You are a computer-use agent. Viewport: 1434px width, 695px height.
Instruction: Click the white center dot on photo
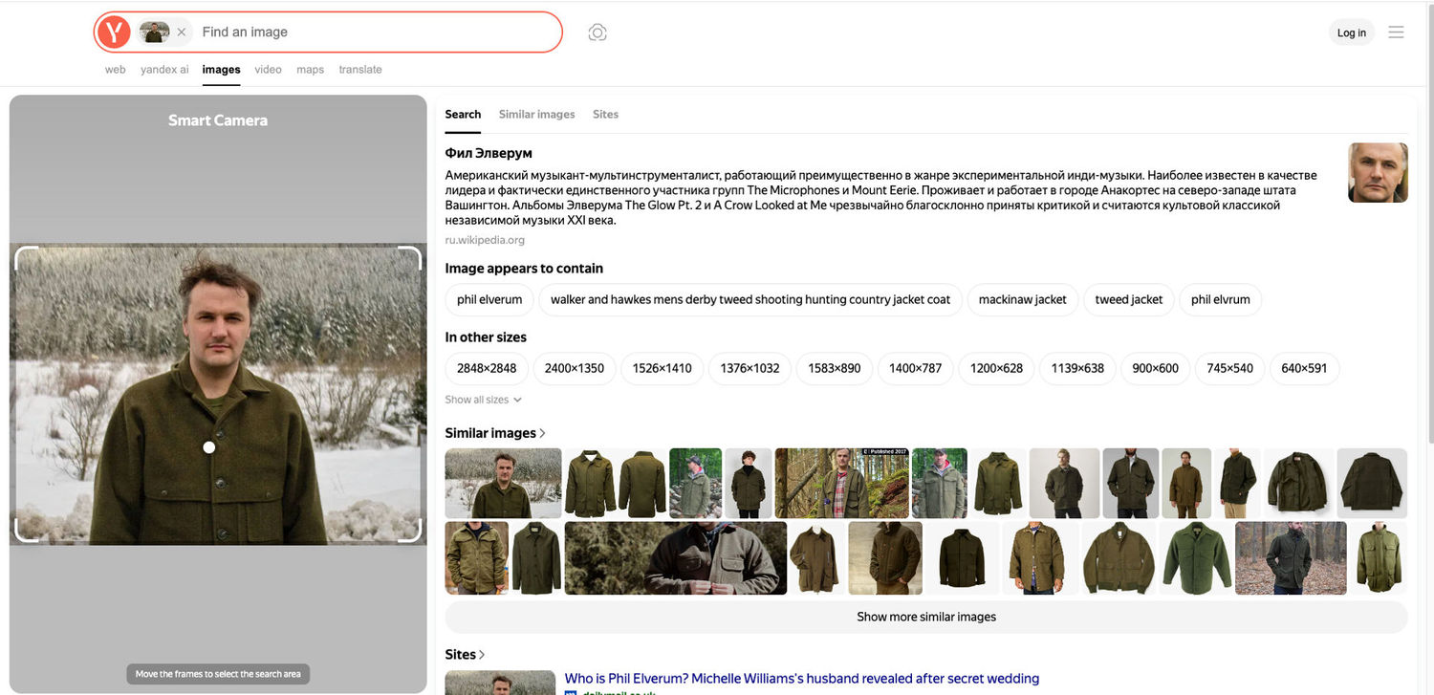point(209,447)
